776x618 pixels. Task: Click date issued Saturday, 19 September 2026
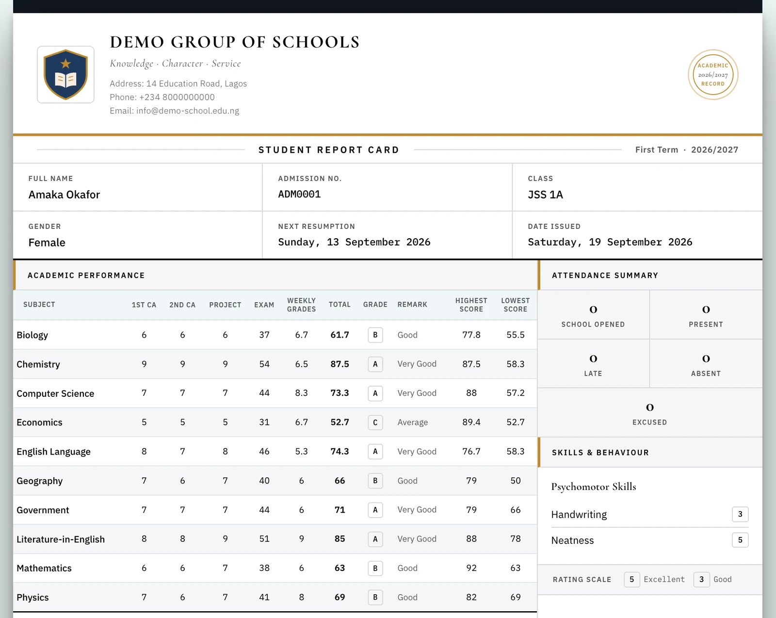tap(610, 242)
